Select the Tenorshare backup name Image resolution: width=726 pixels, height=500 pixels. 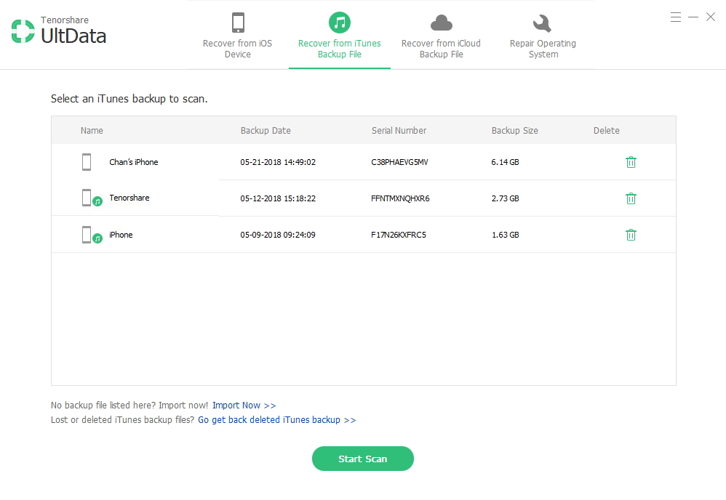pos(129,198)
